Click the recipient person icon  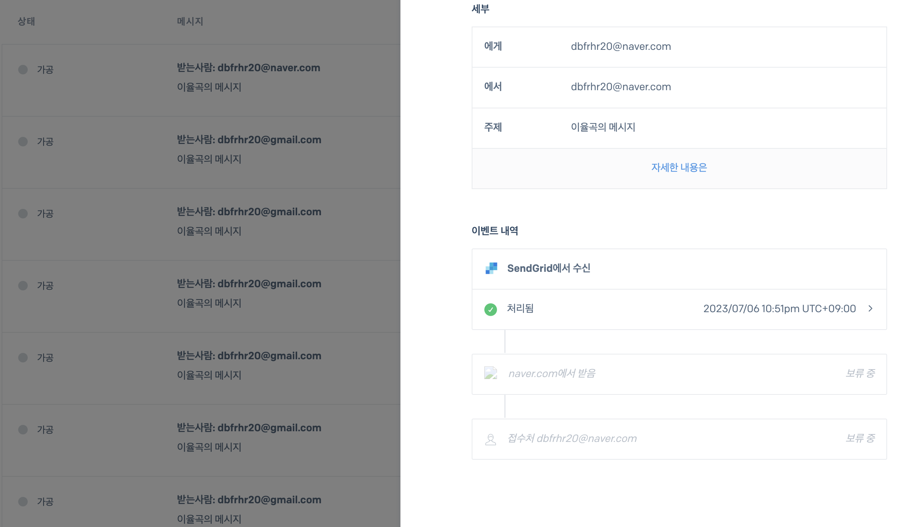pos(490,439)
